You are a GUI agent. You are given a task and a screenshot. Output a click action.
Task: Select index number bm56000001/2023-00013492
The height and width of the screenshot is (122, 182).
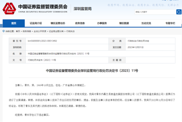pos(42,41)
